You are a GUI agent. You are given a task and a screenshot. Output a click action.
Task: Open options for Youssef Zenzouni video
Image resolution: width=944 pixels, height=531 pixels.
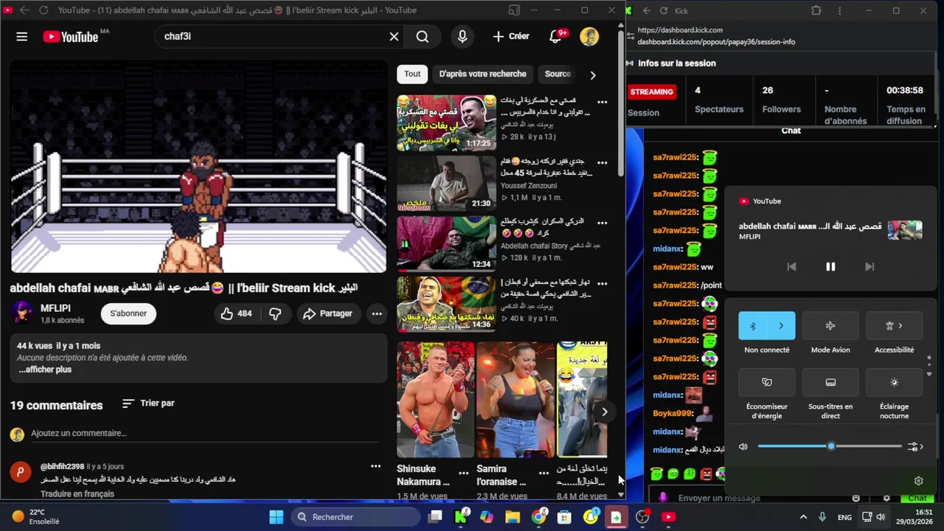(x=603, y=162)
